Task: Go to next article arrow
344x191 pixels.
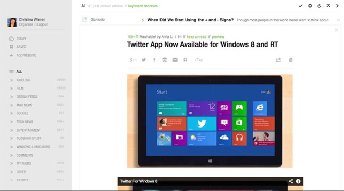Action: (x=337, y=6)
